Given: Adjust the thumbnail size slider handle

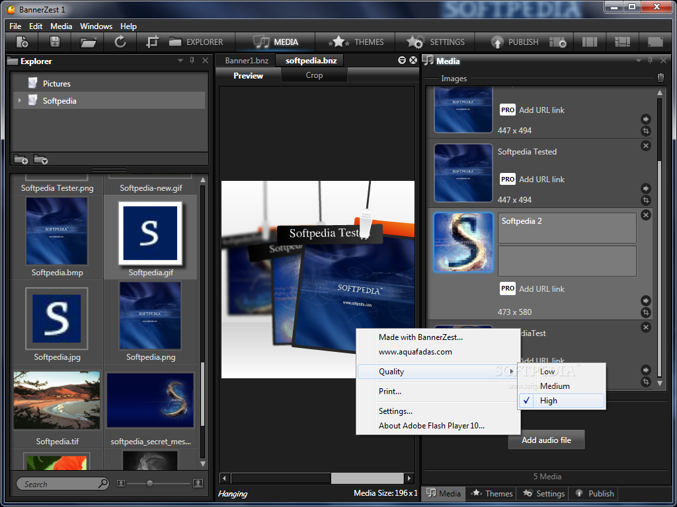Looking at the screenshot, I should tap(149, 483).
